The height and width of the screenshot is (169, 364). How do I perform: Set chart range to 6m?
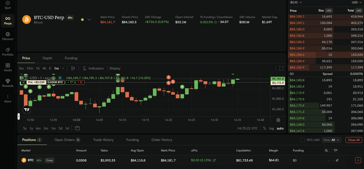tap(38, 128)
